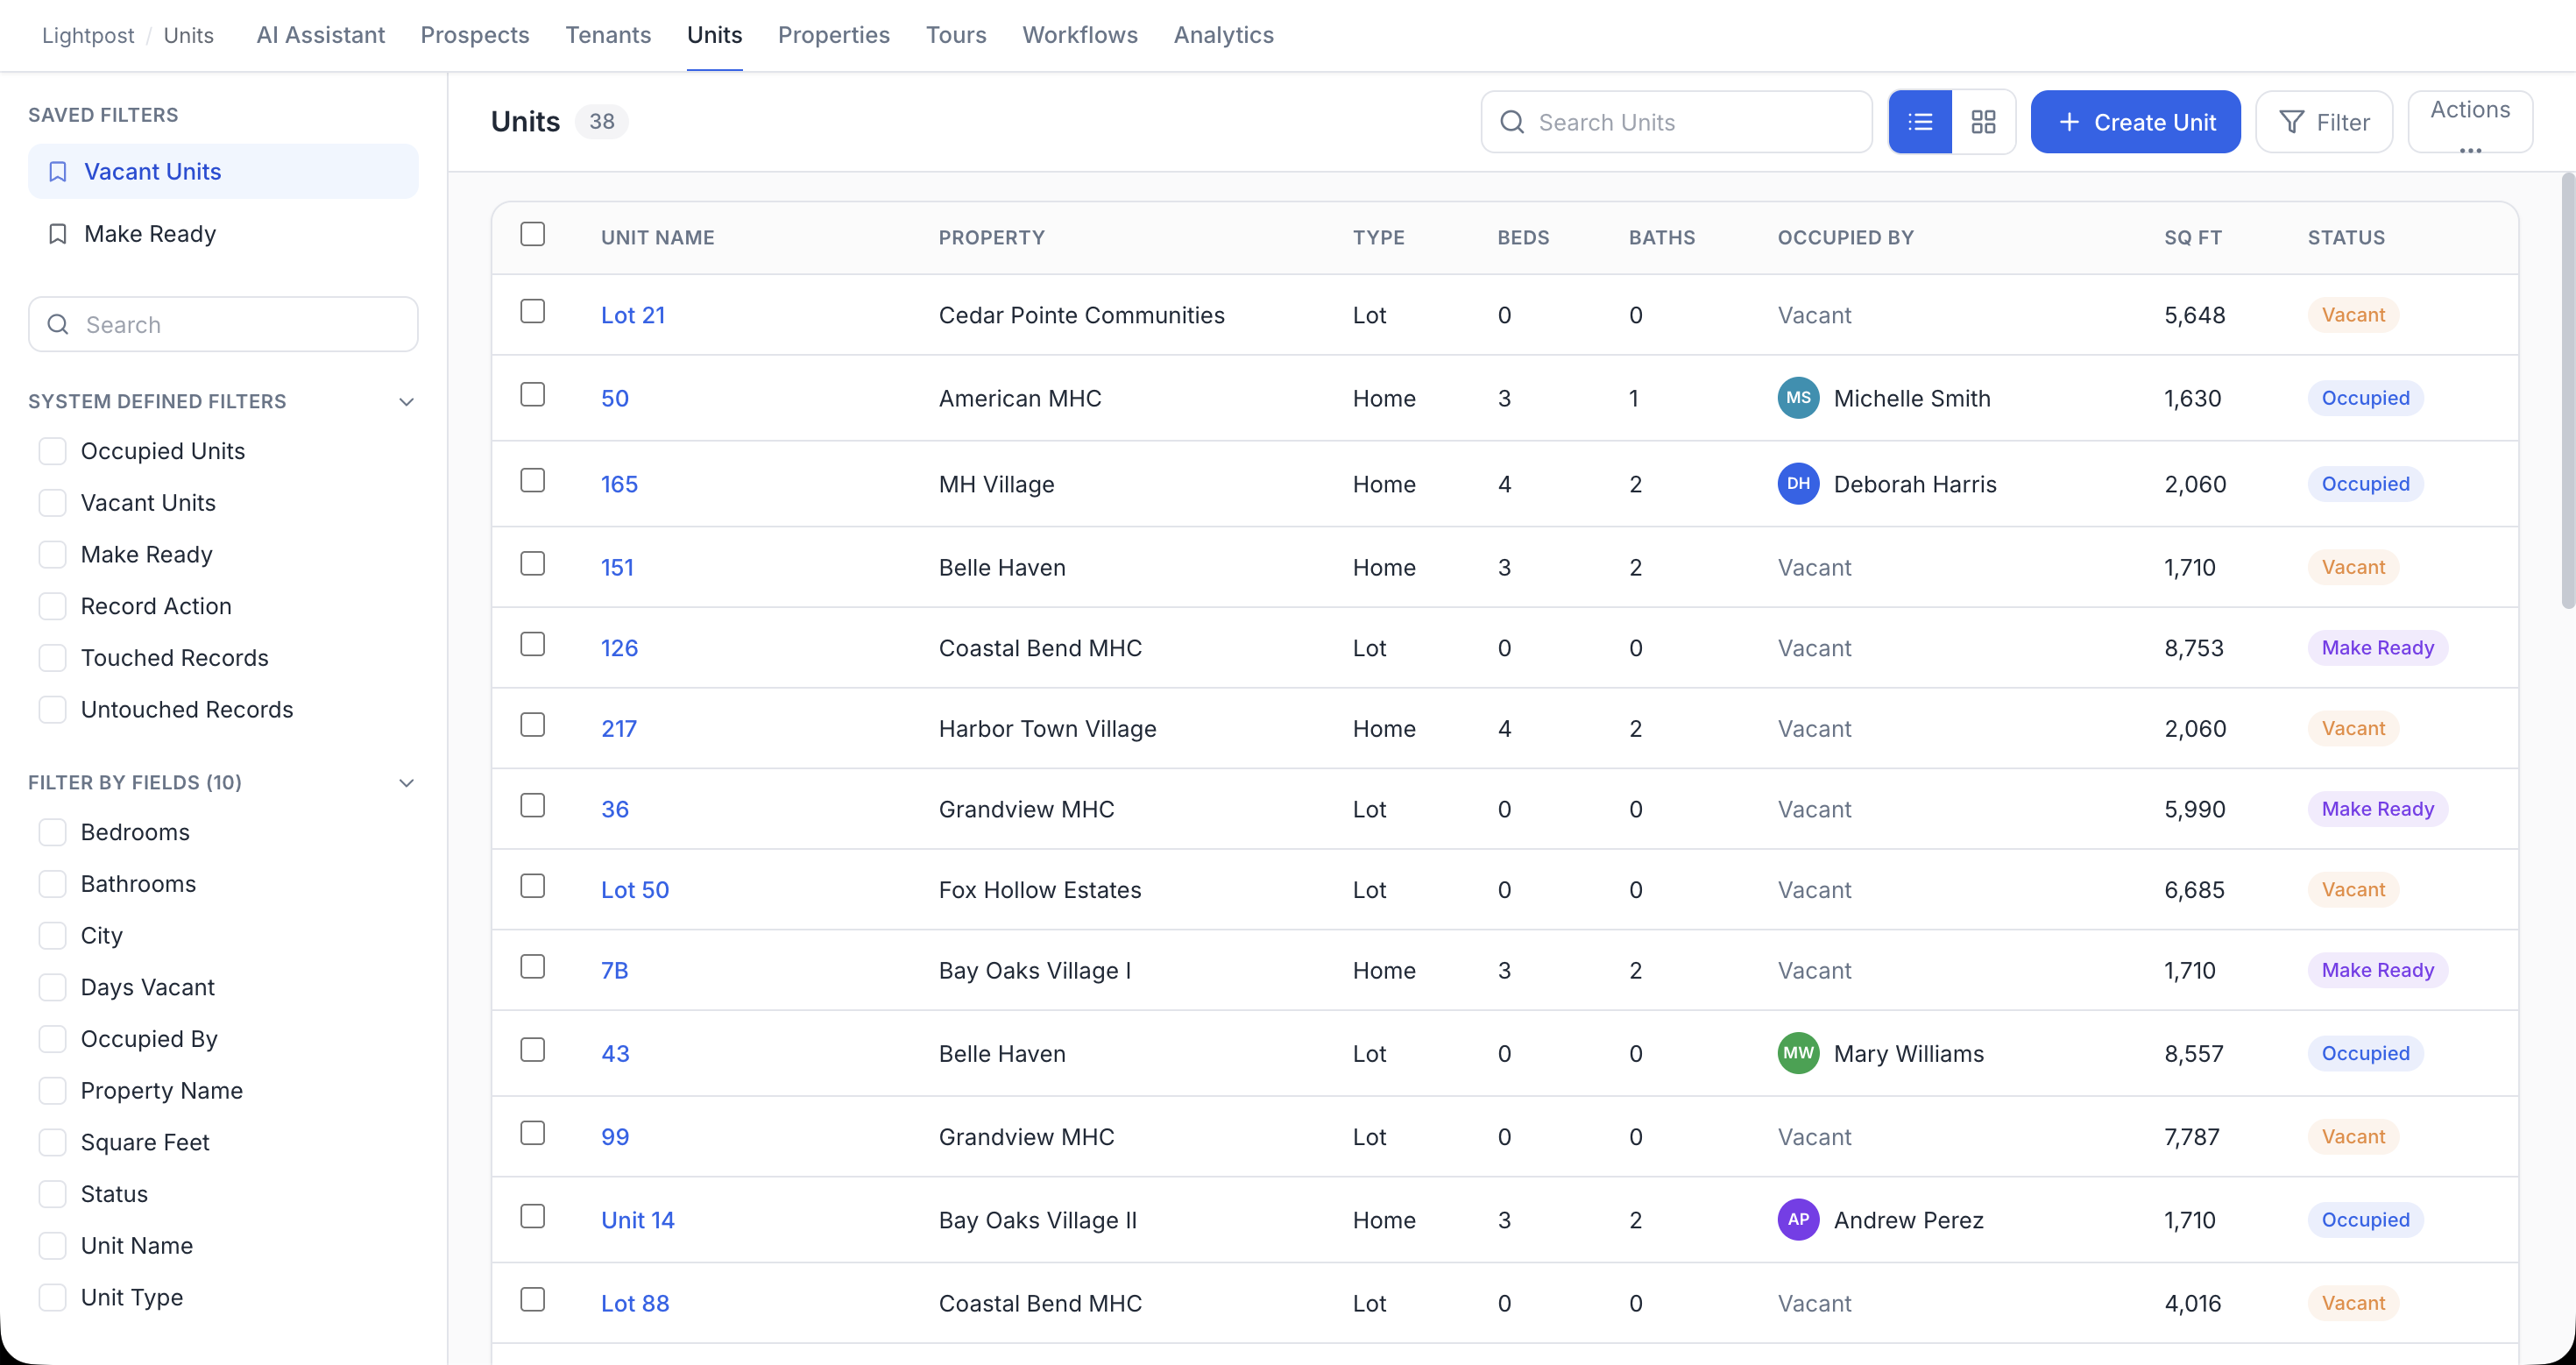Apply the Make Ready saved filter
Viewport: 2576px width, 1365px height.
pyautogui.click(x=223, y=234)
